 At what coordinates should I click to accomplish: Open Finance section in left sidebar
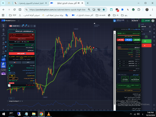(3, 30)
